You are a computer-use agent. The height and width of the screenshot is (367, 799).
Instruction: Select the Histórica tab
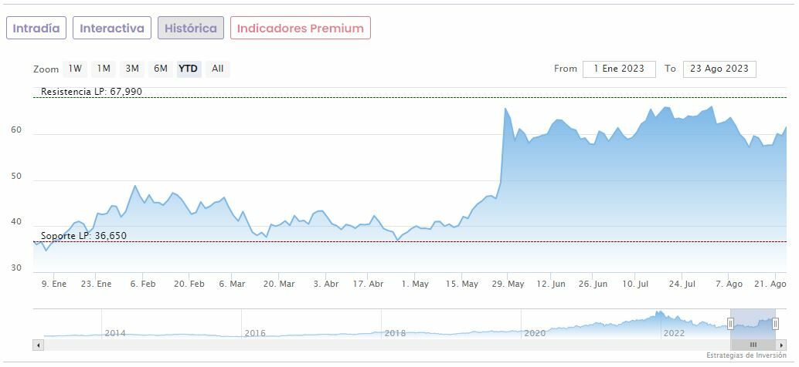(191, 29)
